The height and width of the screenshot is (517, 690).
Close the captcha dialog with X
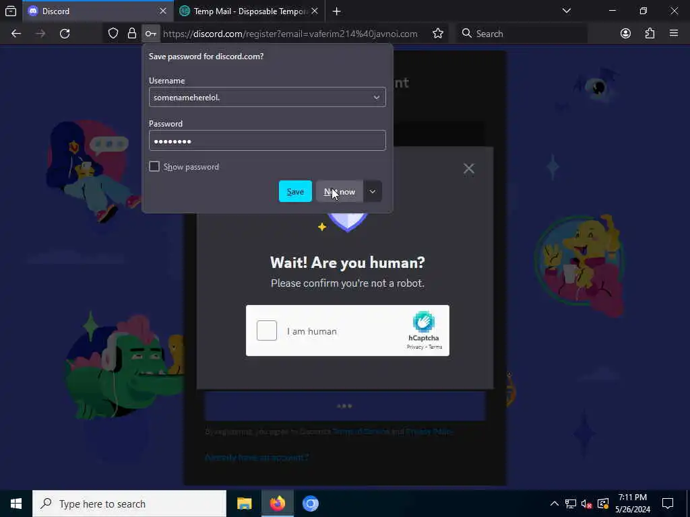pyautogui.click(x=469, y=168)
